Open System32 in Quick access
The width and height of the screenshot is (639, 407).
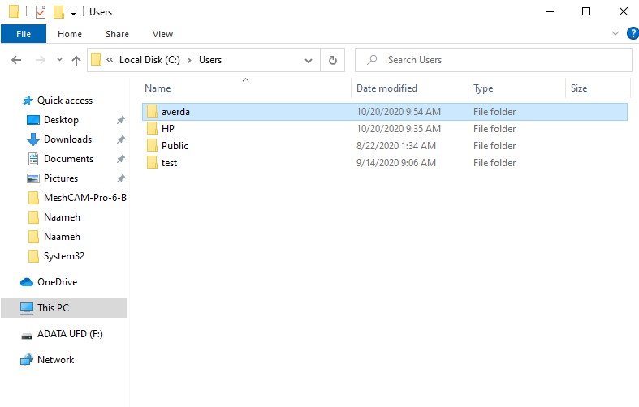[x=64, y=256]
